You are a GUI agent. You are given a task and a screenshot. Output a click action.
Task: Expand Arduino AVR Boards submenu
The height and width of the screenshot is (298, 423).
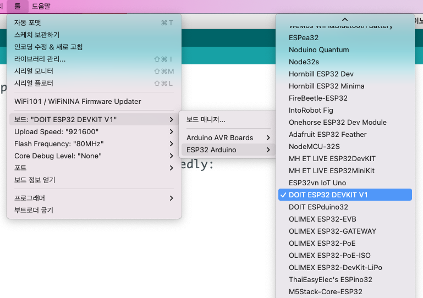pyautogui.click(x=228, y=138)
